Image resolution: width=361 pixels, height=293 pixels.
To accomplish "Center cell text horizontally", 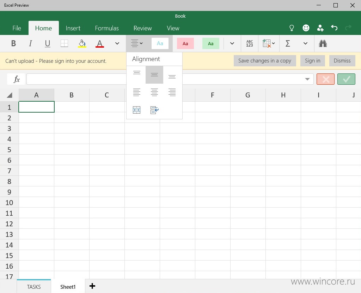I will tap(154, 92).
